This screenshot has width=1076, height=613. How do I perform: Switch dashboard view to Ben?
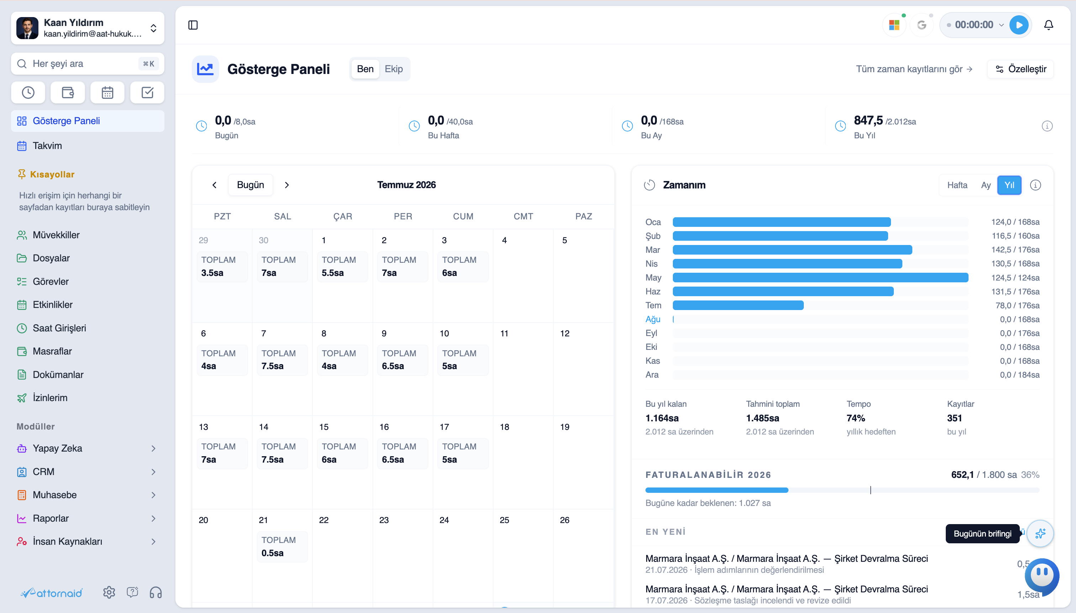tap(365, 69)
